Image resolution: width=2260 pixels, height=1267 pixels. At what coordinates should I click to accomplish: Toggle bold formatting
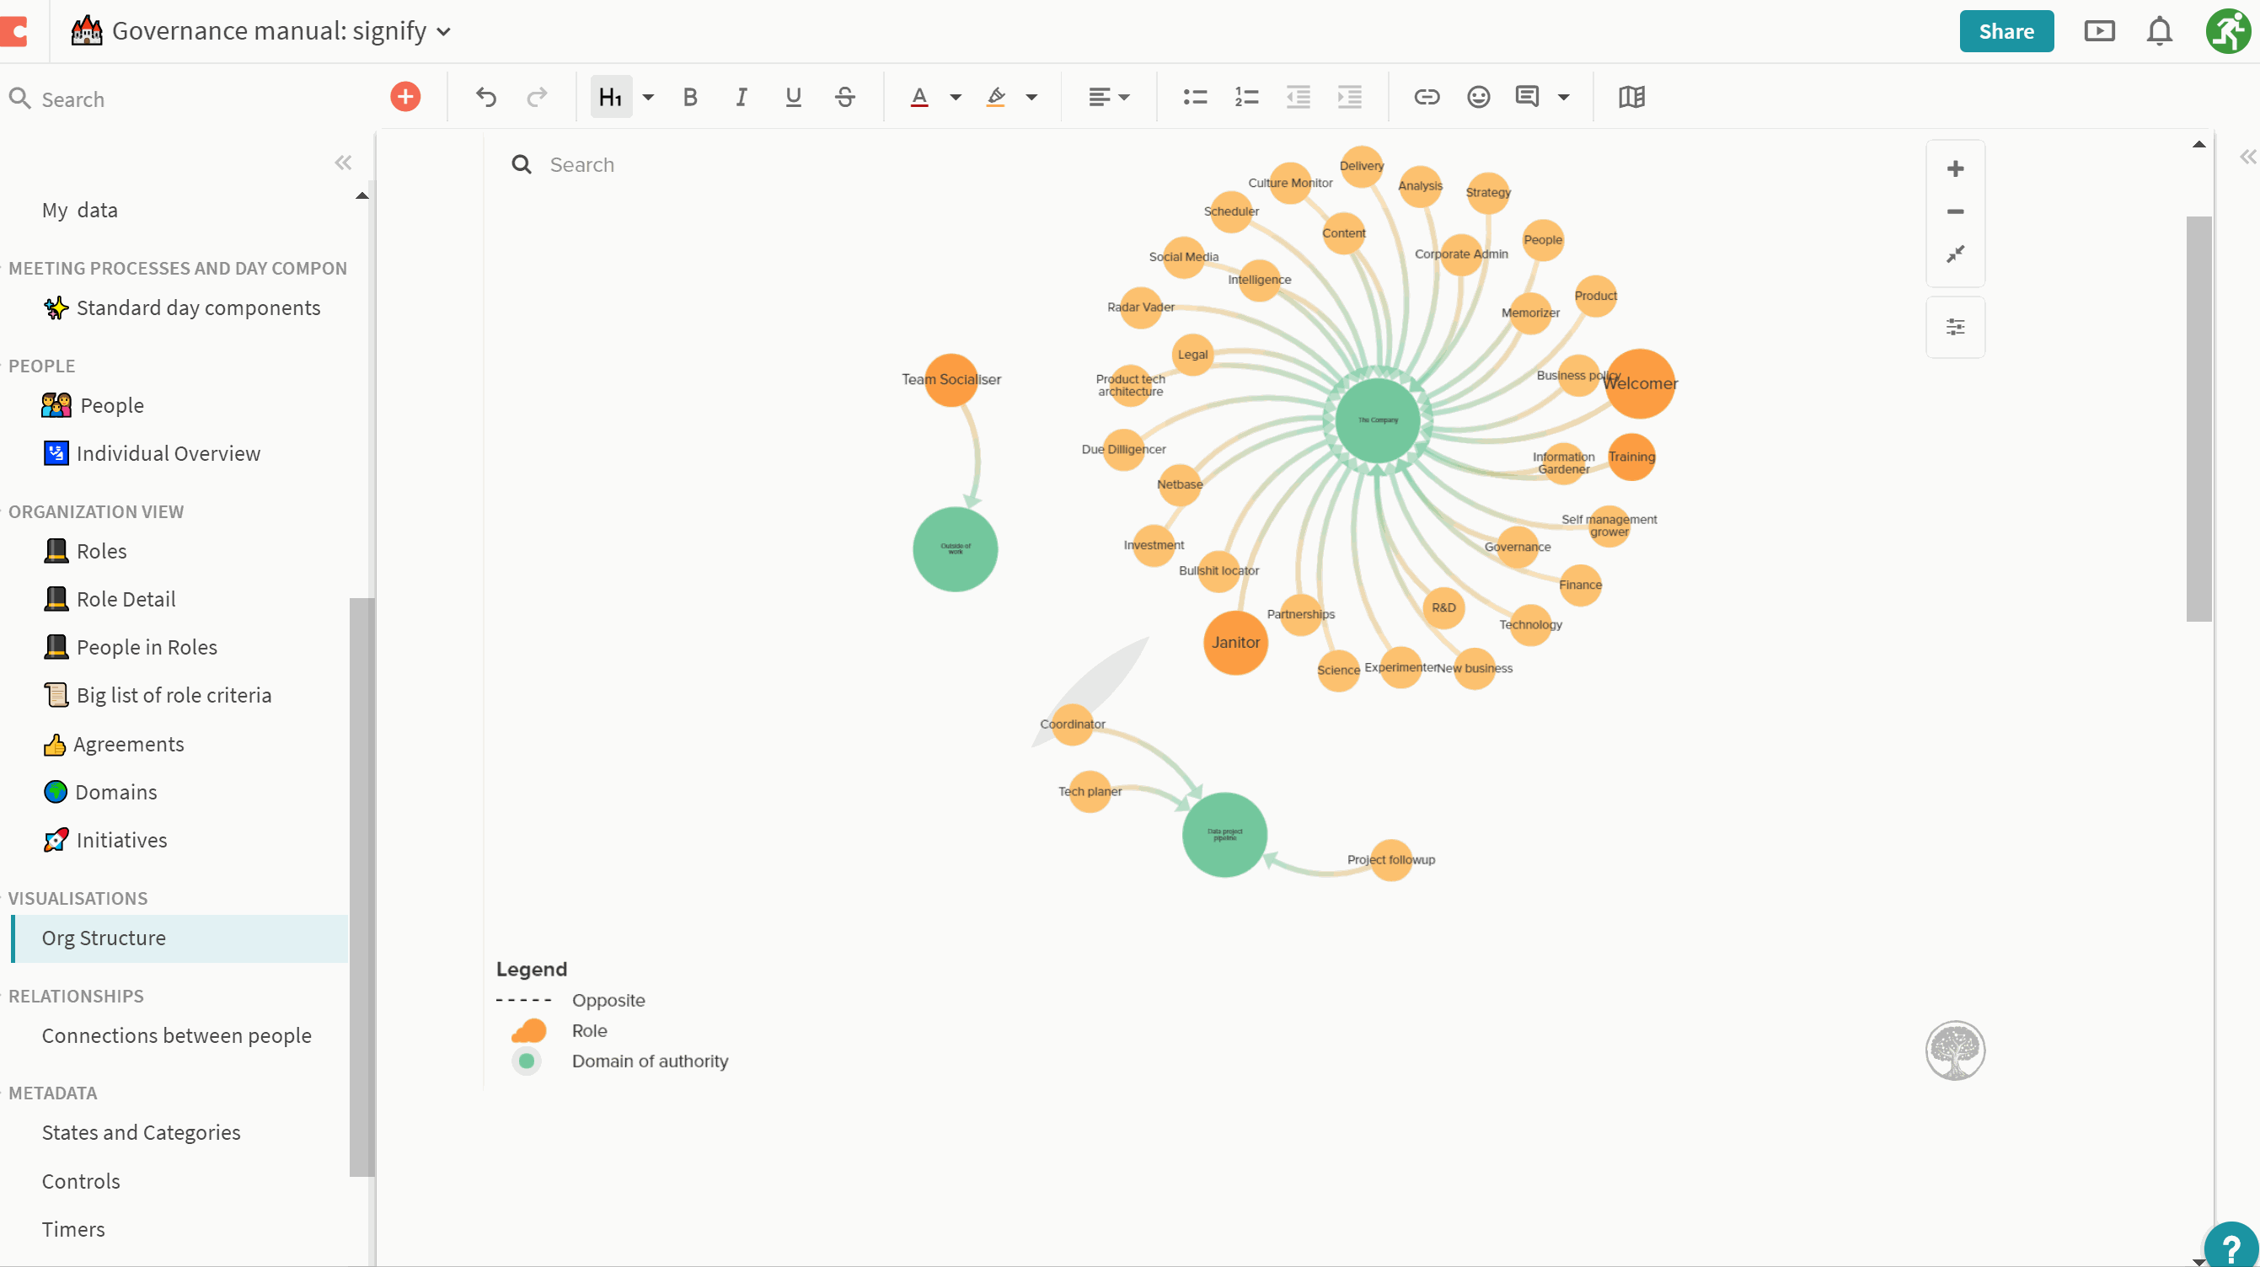pyautogui.click(x=690, y=96)
